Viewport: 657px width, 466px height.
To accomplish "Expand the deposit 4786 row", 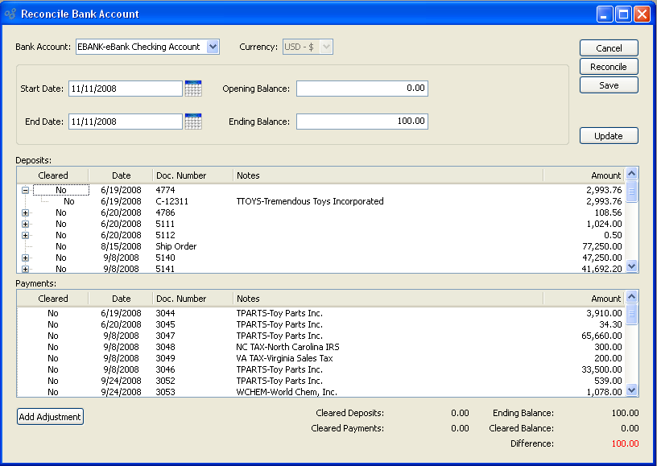I will click(26, 212).
